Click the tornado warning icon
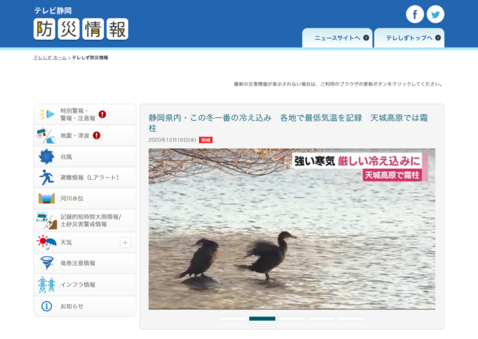The width and height of the screenshot is (478, 339). [x=47, y=263]
